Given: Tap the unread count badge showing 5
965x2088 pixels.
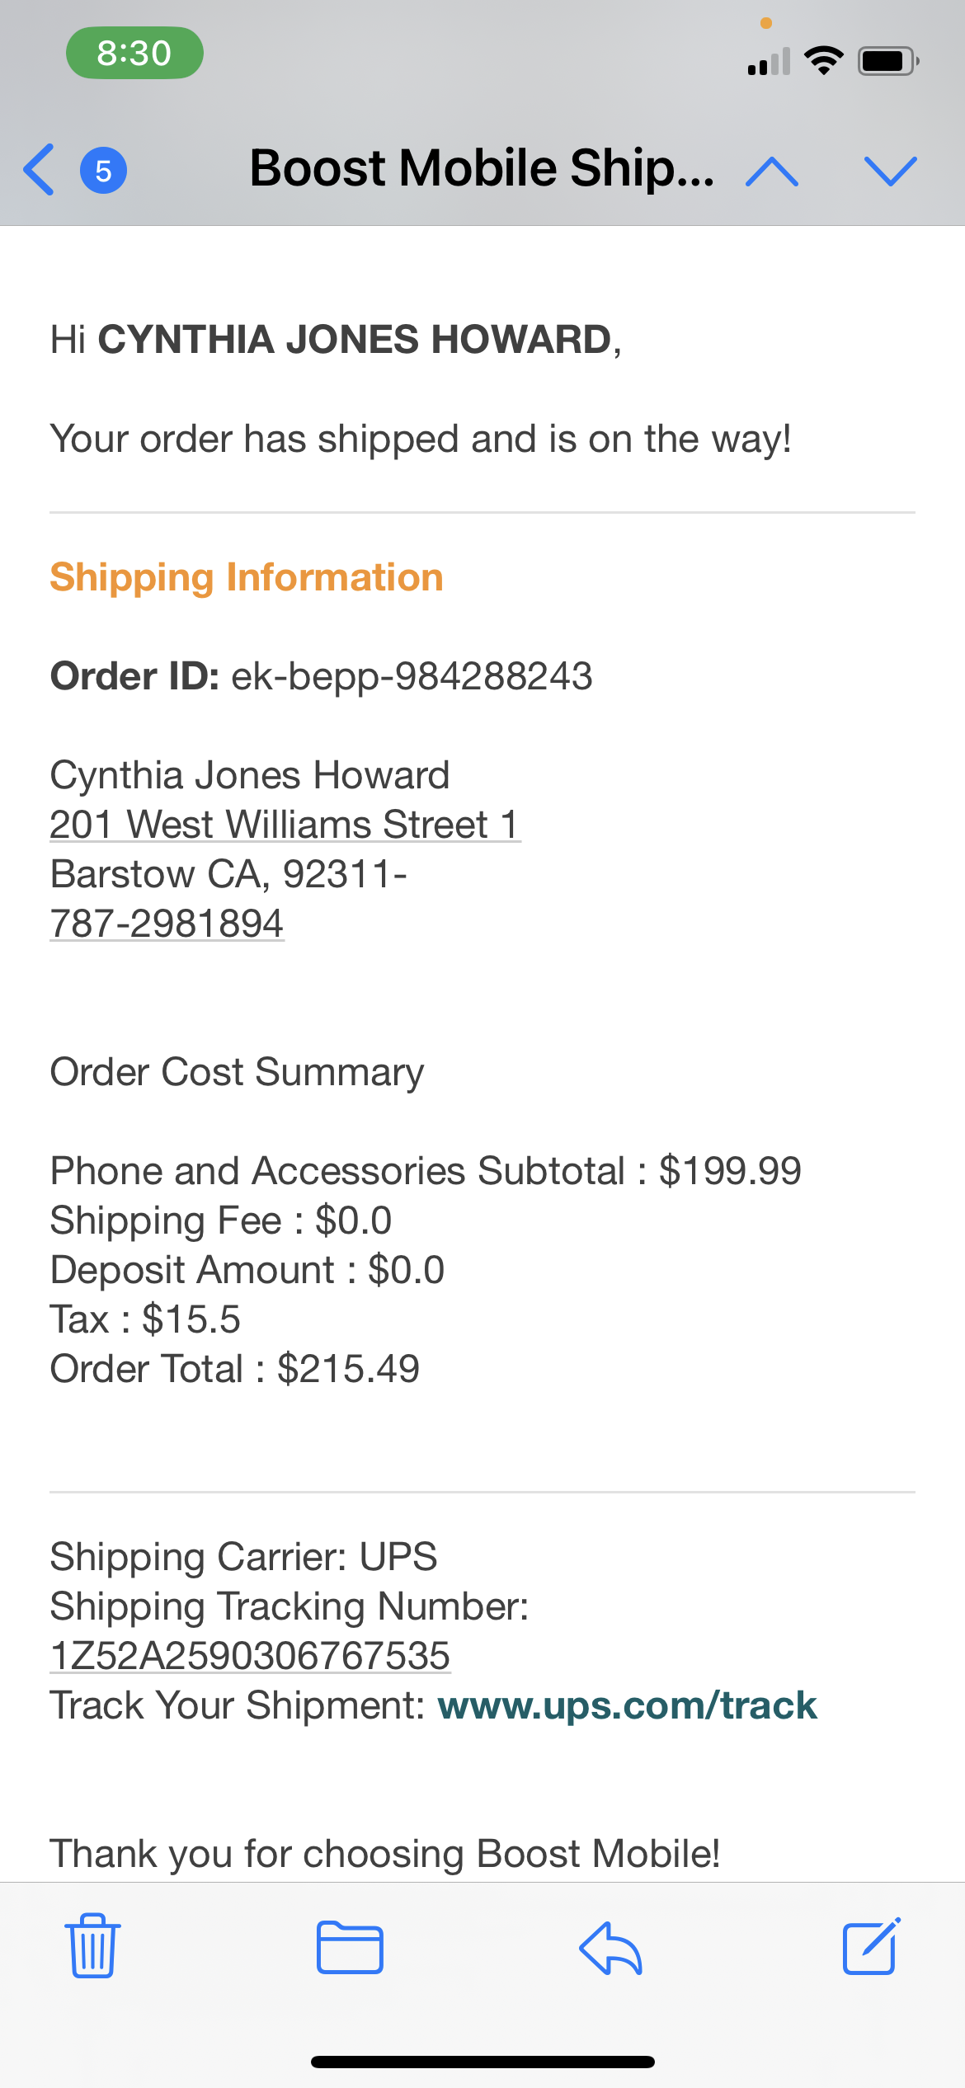Looking at the screenshot, I should point(103,171).
